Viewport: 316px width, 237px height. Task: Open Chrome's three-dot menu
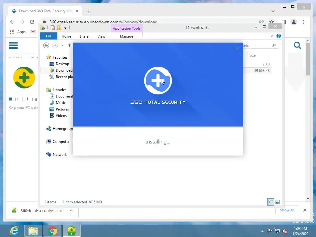(x=304, y=22)
